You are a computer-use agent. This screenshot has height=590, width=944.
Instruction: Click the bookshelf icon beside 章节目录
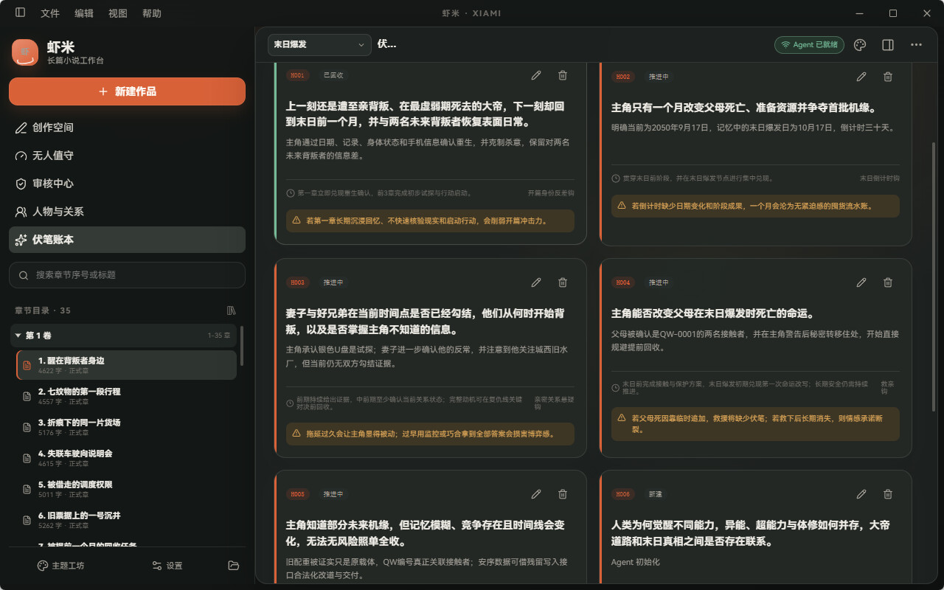click(x=231, y=310)
